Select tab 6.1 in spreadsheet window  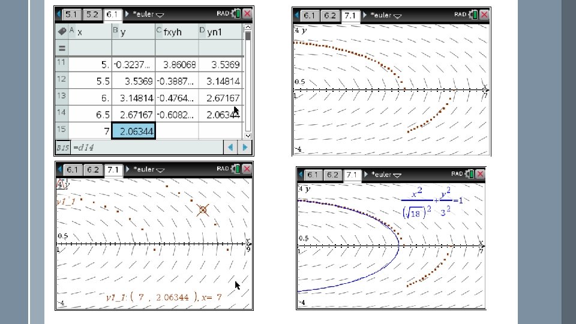click(x=112, y=14)
